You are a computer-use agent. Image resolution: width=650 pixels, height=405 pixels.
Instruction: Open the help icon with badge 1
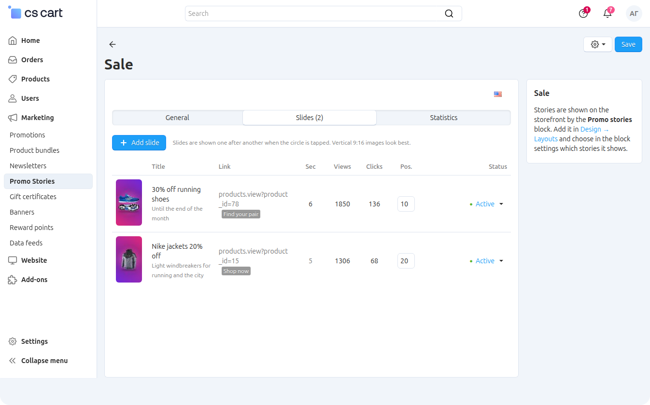coord(583,13)
